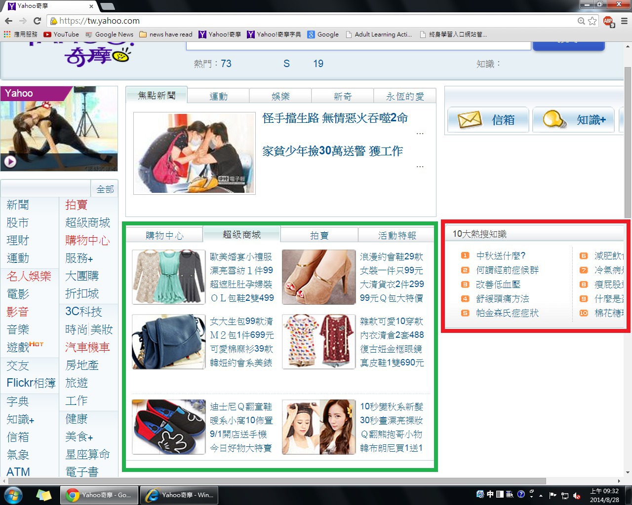
Task: Select the 購物中心 shopping tab
Action: point(164,235)
